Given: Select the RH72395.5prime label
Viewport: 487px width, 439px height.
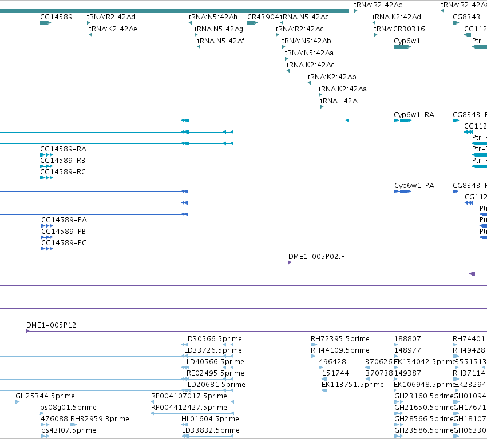Looking at the screenshot, I should coord(340,339).
